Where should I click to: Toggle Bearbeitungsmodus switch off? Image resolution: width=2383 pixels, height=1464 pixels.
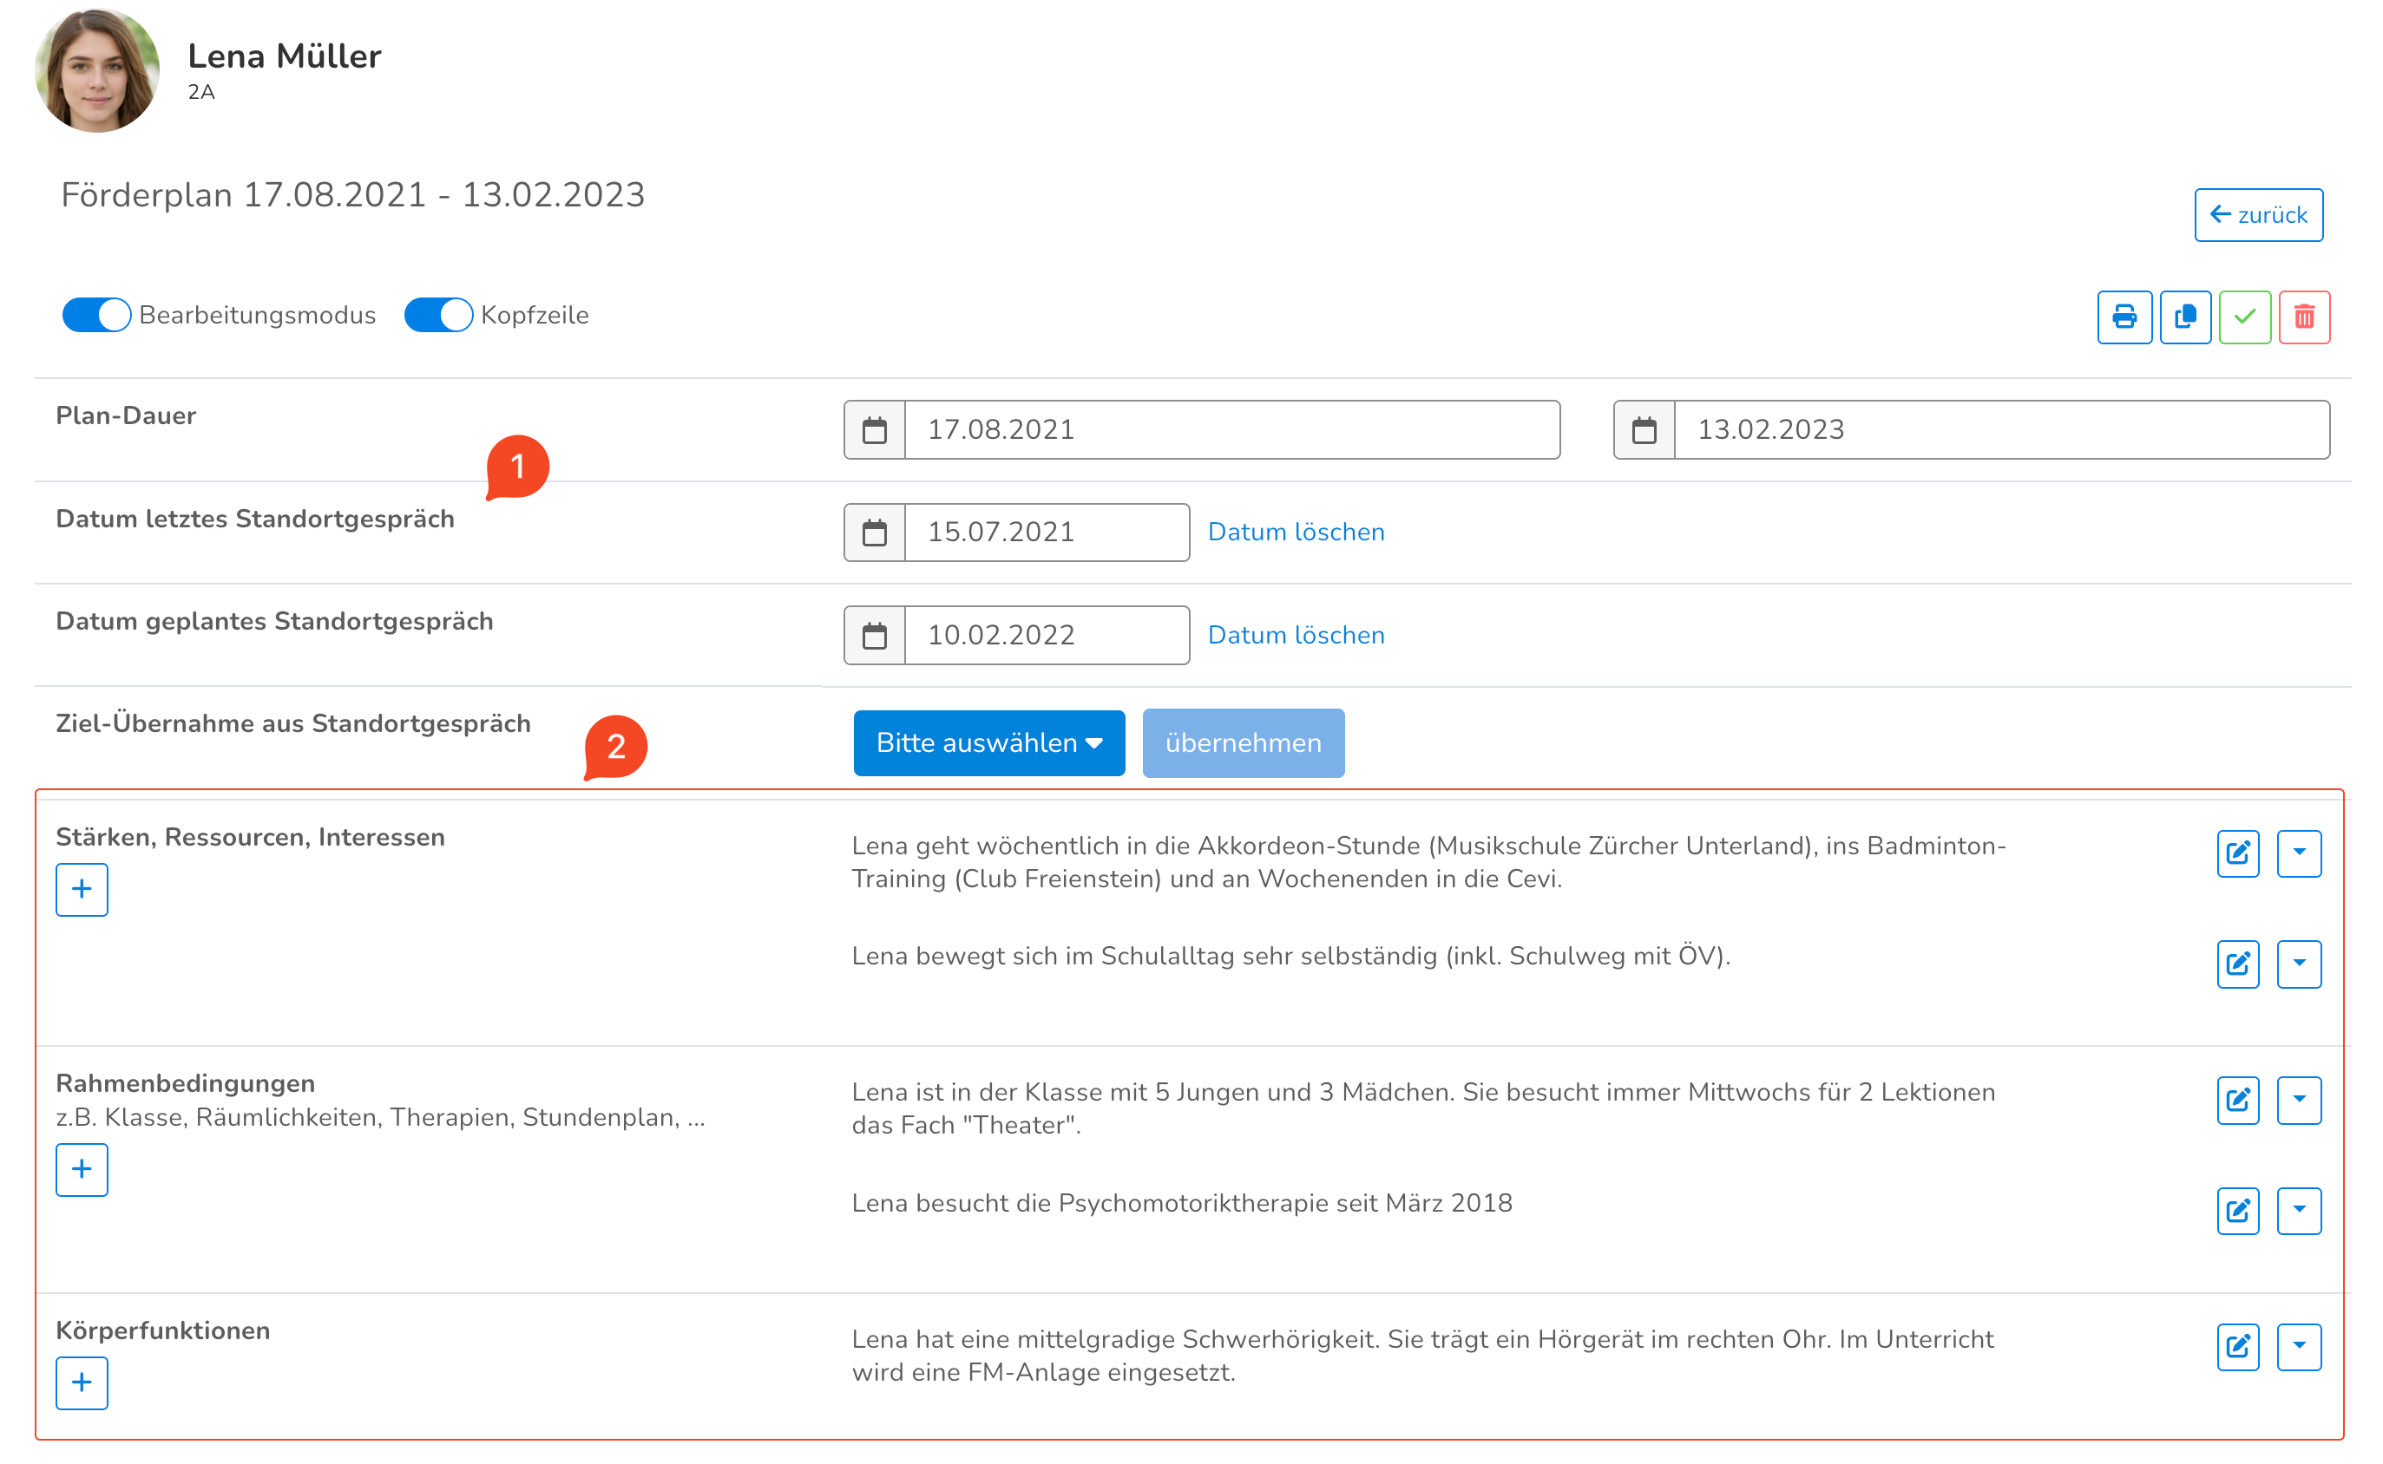(96, 315)
